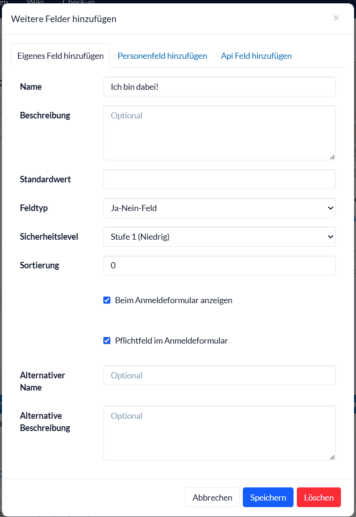Screen dimensions: 356x517
Task: Close the Weitere Felder hinzufügen dialog
Action: (x=336, y=18)
